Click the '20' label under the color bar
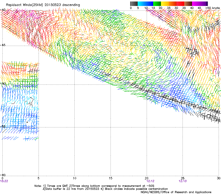221x194 pixels. point(160,8)
